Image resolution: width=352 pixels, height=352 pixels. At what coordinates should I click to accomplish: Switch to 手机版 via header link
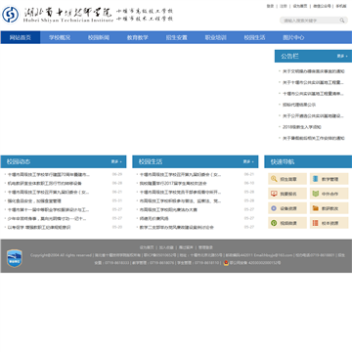(x=341, y=6)
